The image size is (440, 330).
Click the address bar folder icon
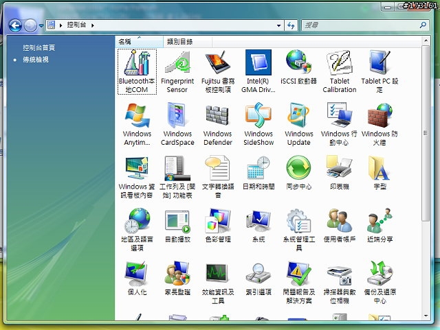51,25
